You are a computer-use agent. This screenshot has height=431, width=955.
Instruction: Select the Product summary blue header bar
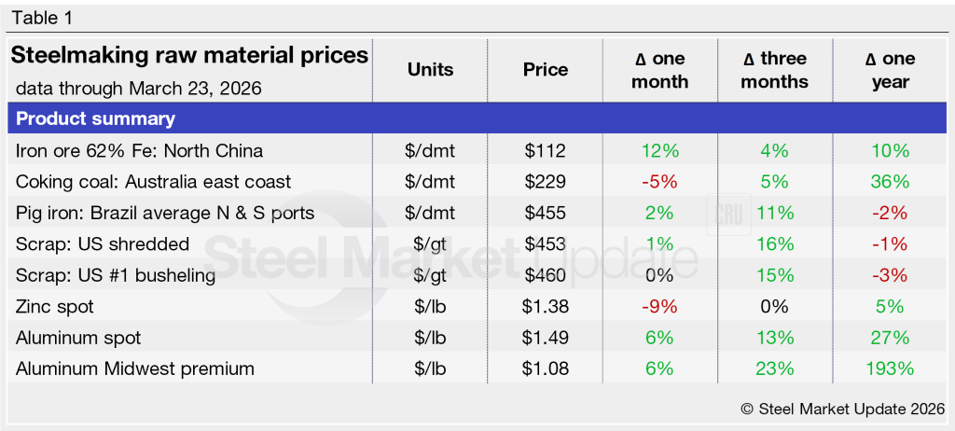[x=476, y=119]
